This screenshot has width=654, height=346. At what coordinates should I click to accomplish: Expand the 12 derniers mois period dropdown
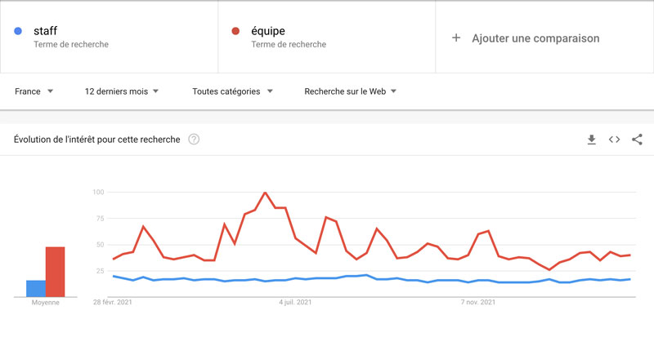(x=121, y=91)
